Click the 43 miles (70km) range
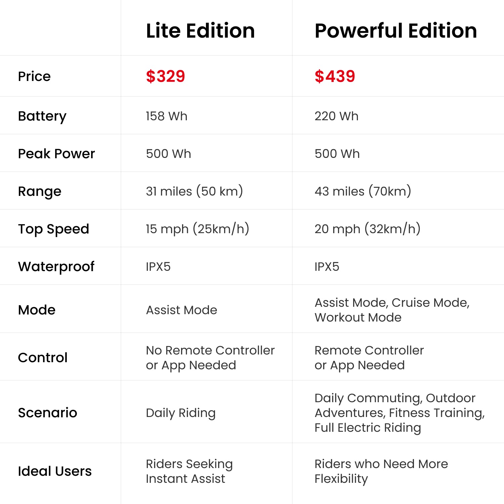This screenshot has height=504, width=504. (x=363, y=191)
